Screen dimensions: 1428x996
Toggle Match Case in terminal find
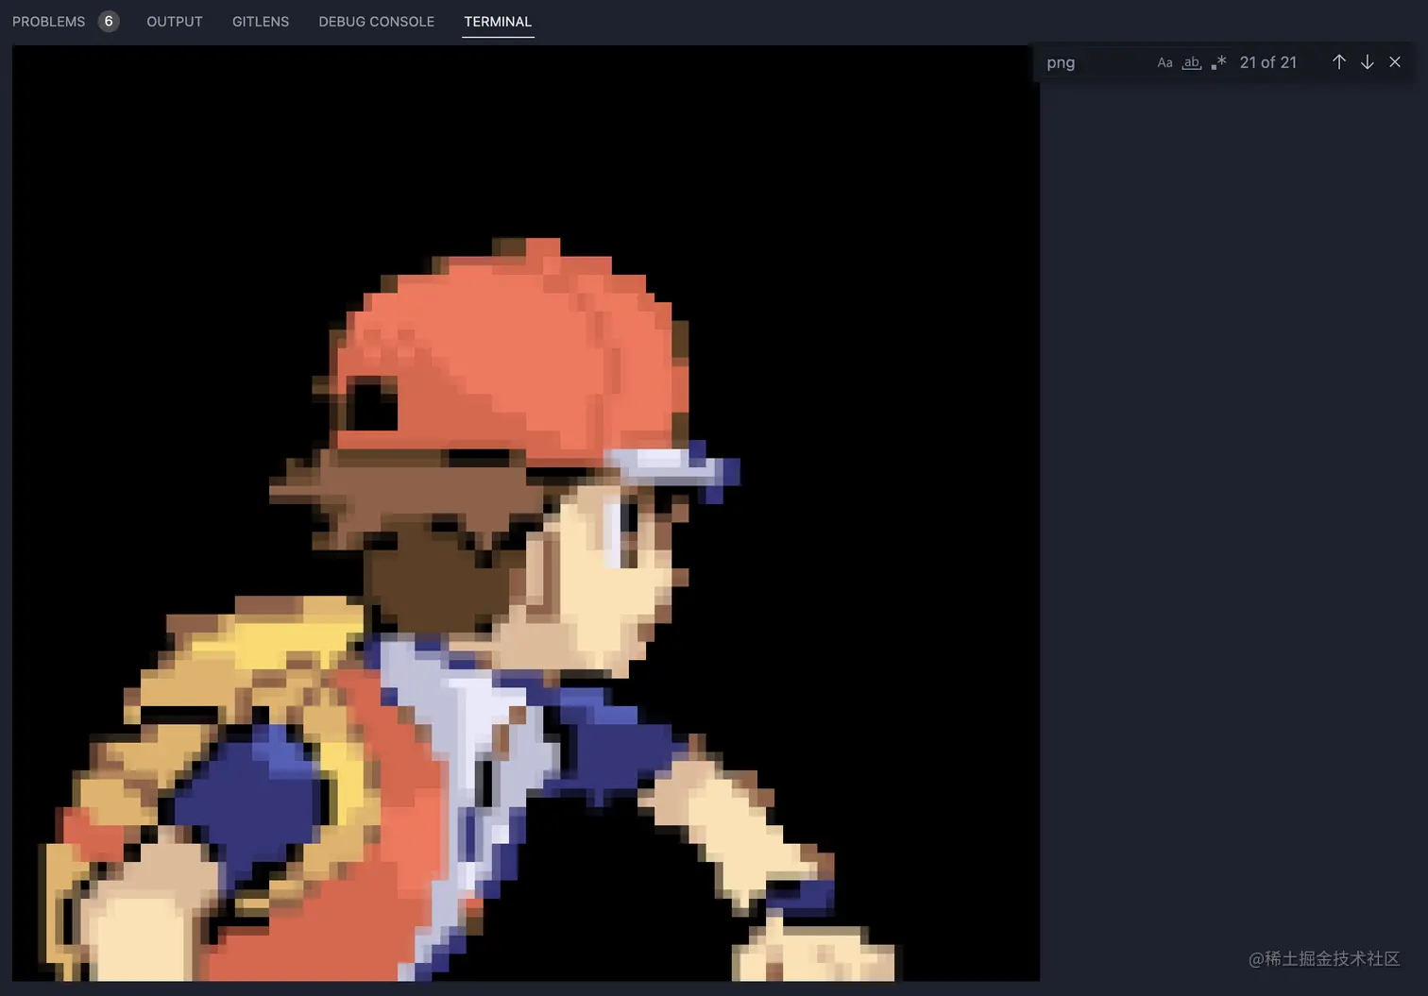pos(1164,62)
